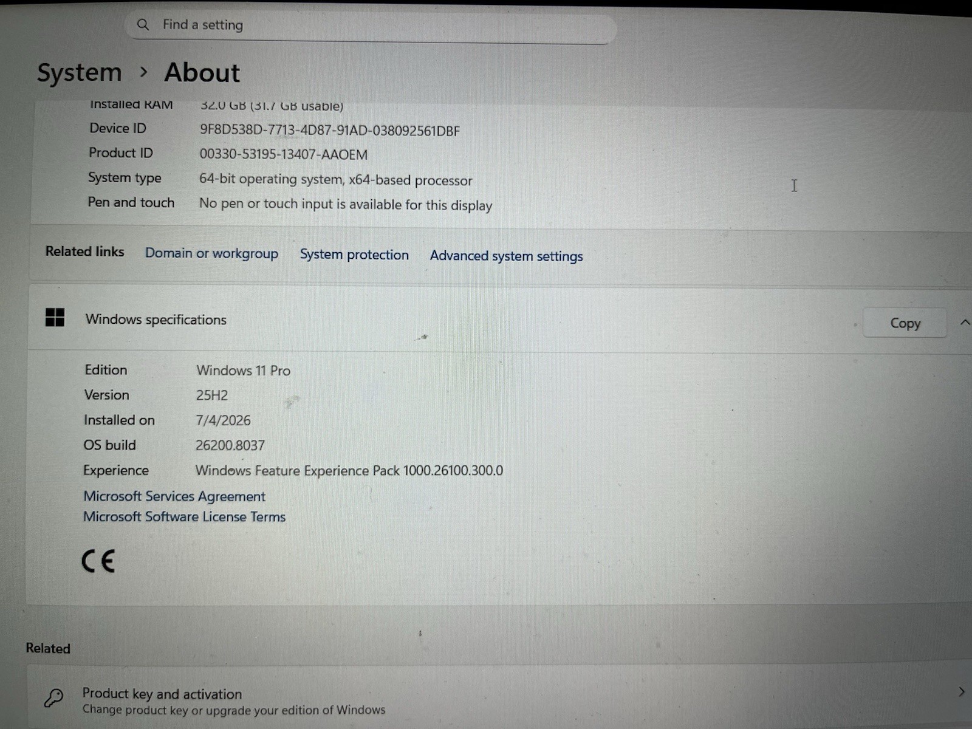Select the 25H2 version value
The width and height of the screenshot is (972, 729).
coord(212,395)
